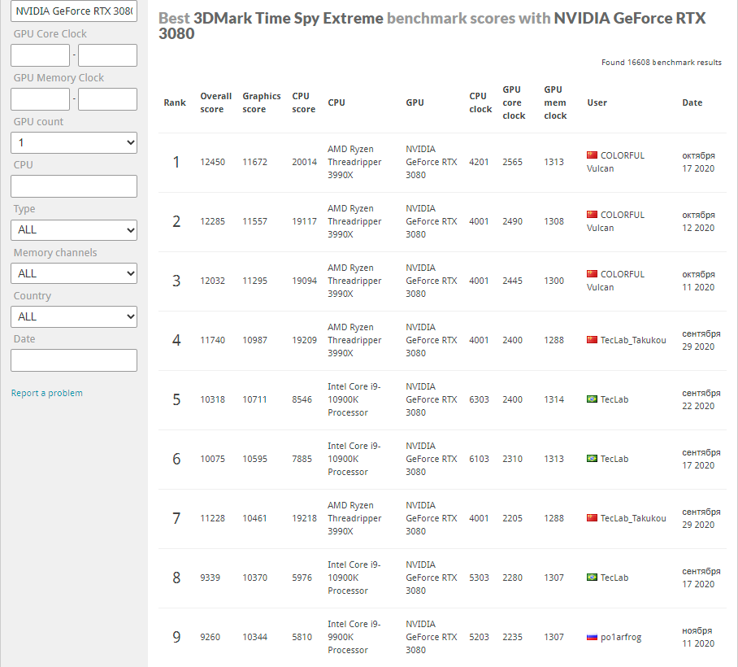
Task: Click overall score 9339
Action: pos(210,578)
